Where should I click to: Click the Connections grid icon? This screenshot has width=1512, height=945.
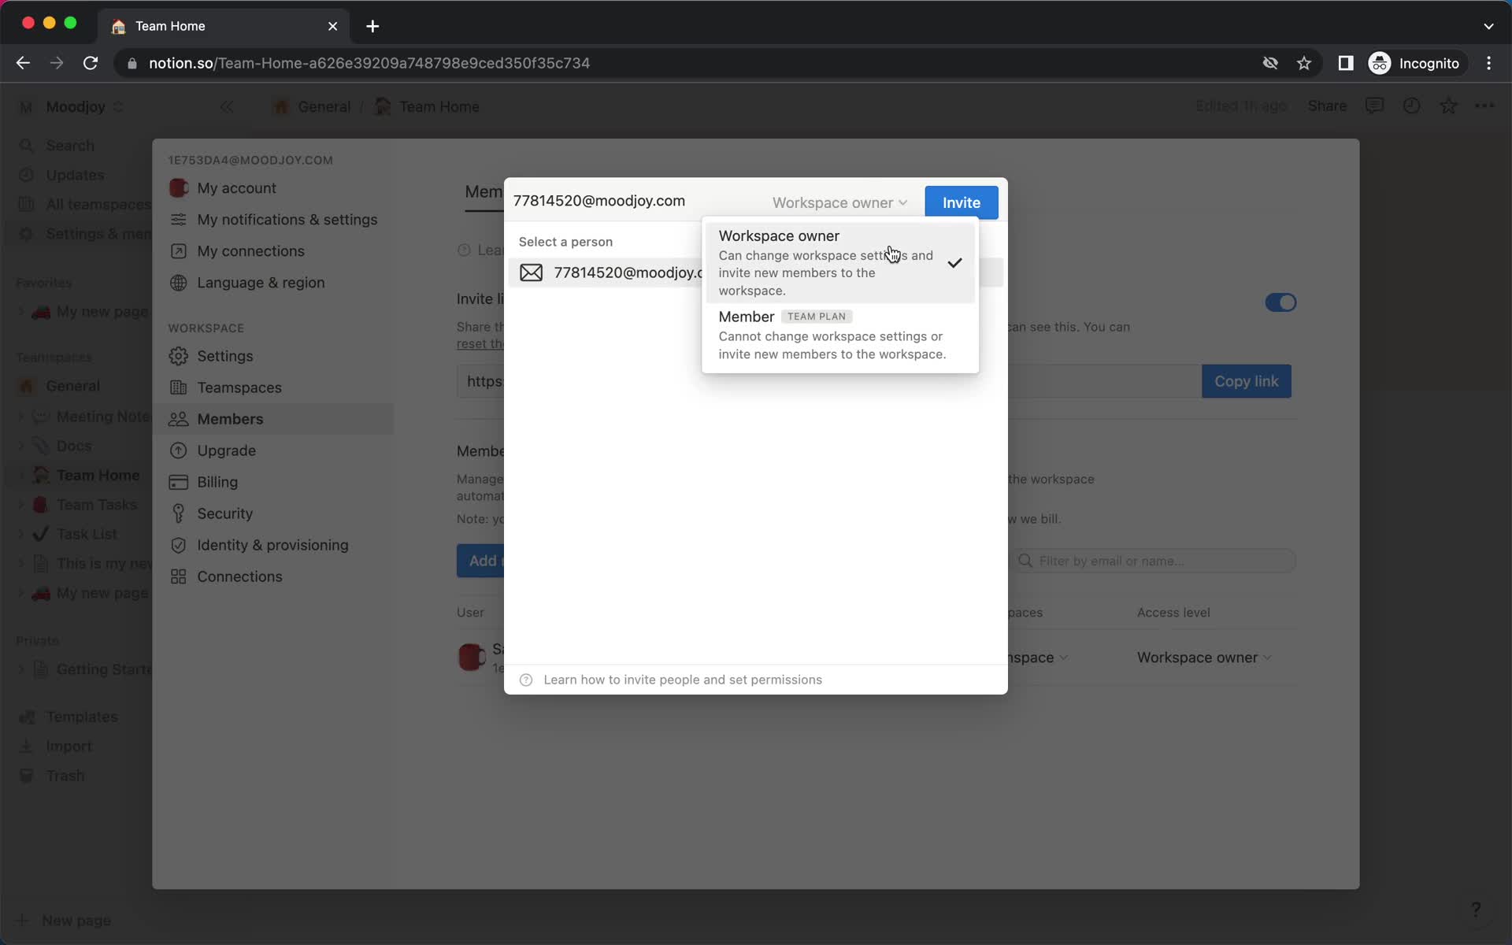(x=179, y=576)
